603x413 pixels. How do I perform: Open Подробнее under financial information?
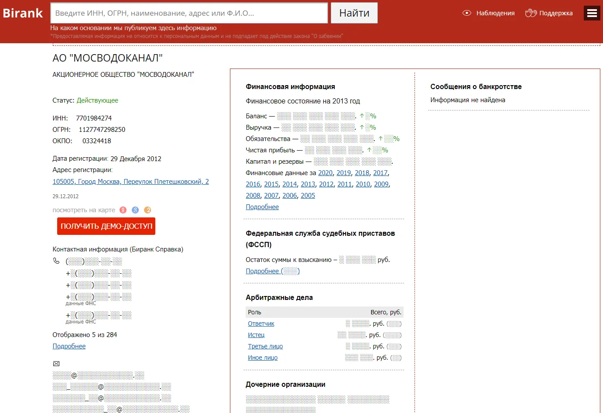tap(262, 207)
